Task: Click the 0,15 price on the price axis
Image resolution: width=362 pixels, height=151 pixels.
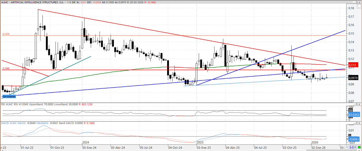Action: [352, 33]
